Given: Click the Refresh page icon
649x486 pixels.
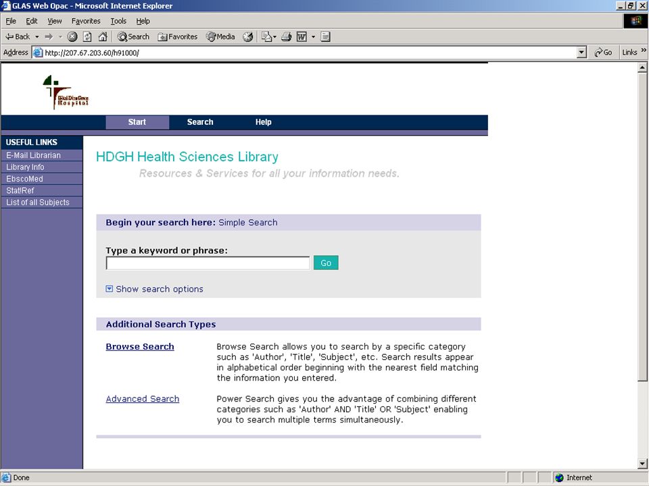Looking at the screenshot, I should 87,36.
